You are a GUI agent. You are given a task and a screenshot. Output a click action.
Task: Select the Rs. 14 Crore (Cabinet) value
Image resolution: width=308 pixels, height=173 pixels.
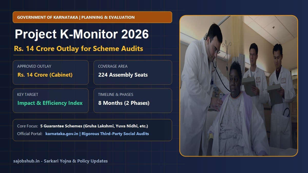tap(45, 75)
